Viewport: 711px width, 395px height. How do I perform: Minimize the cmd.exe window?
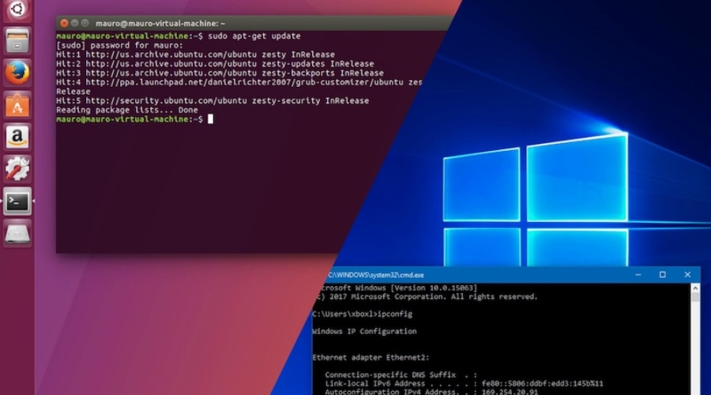[x=638, y=274]
